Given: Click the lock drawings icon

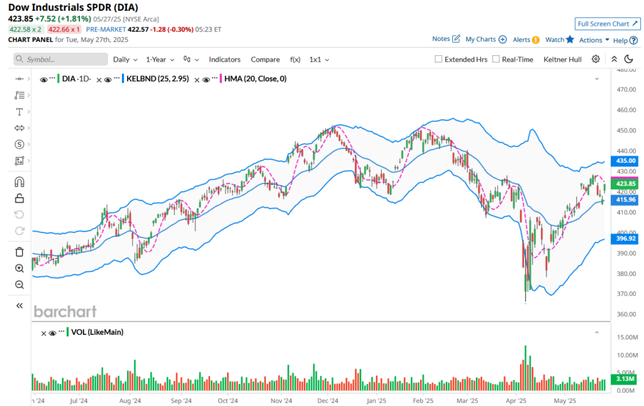Looking at the screenshot, I should point(19,199).
